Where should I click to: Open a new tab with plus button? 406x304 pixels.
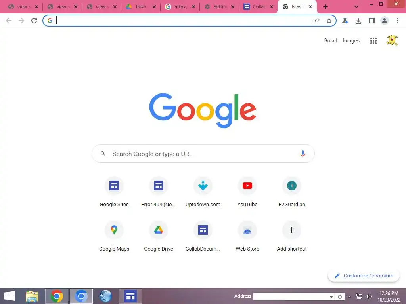(326, 7)
